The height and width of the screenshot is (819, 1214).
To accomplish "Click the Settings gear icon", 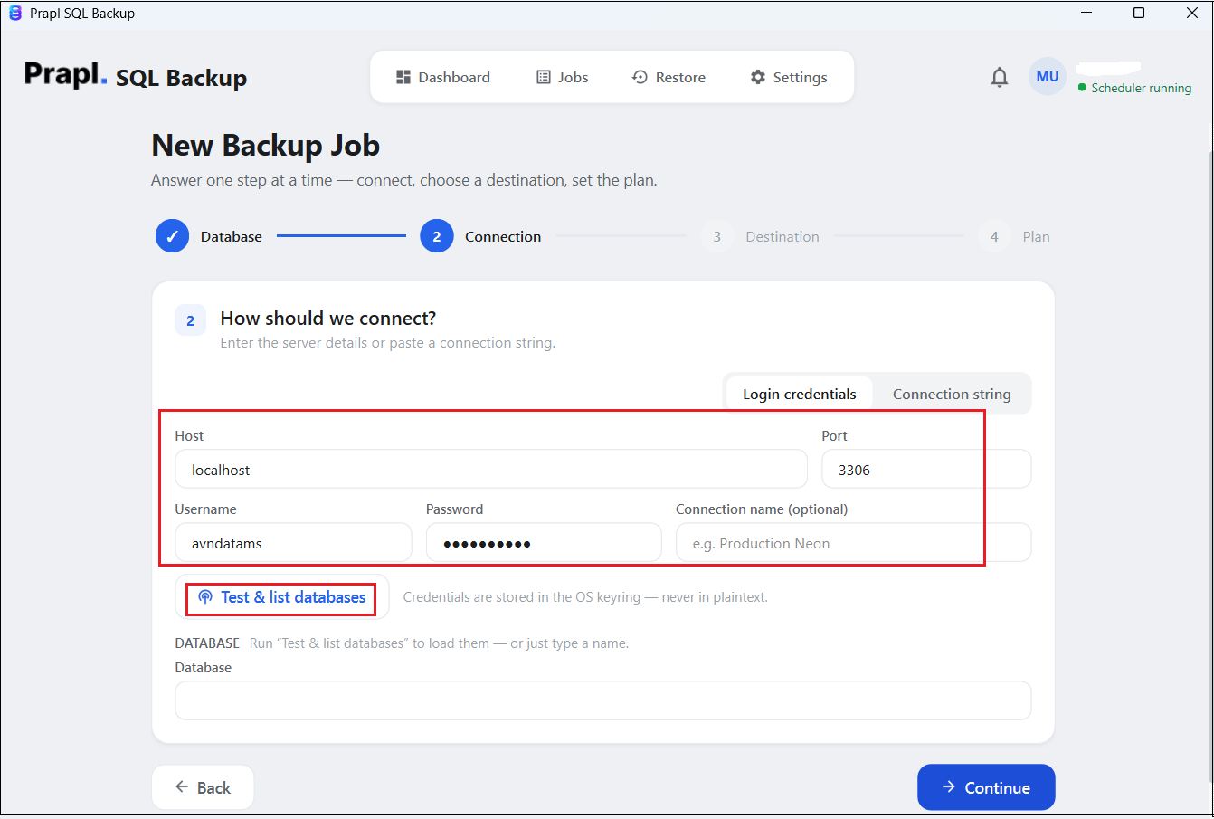I will [758, 78].
